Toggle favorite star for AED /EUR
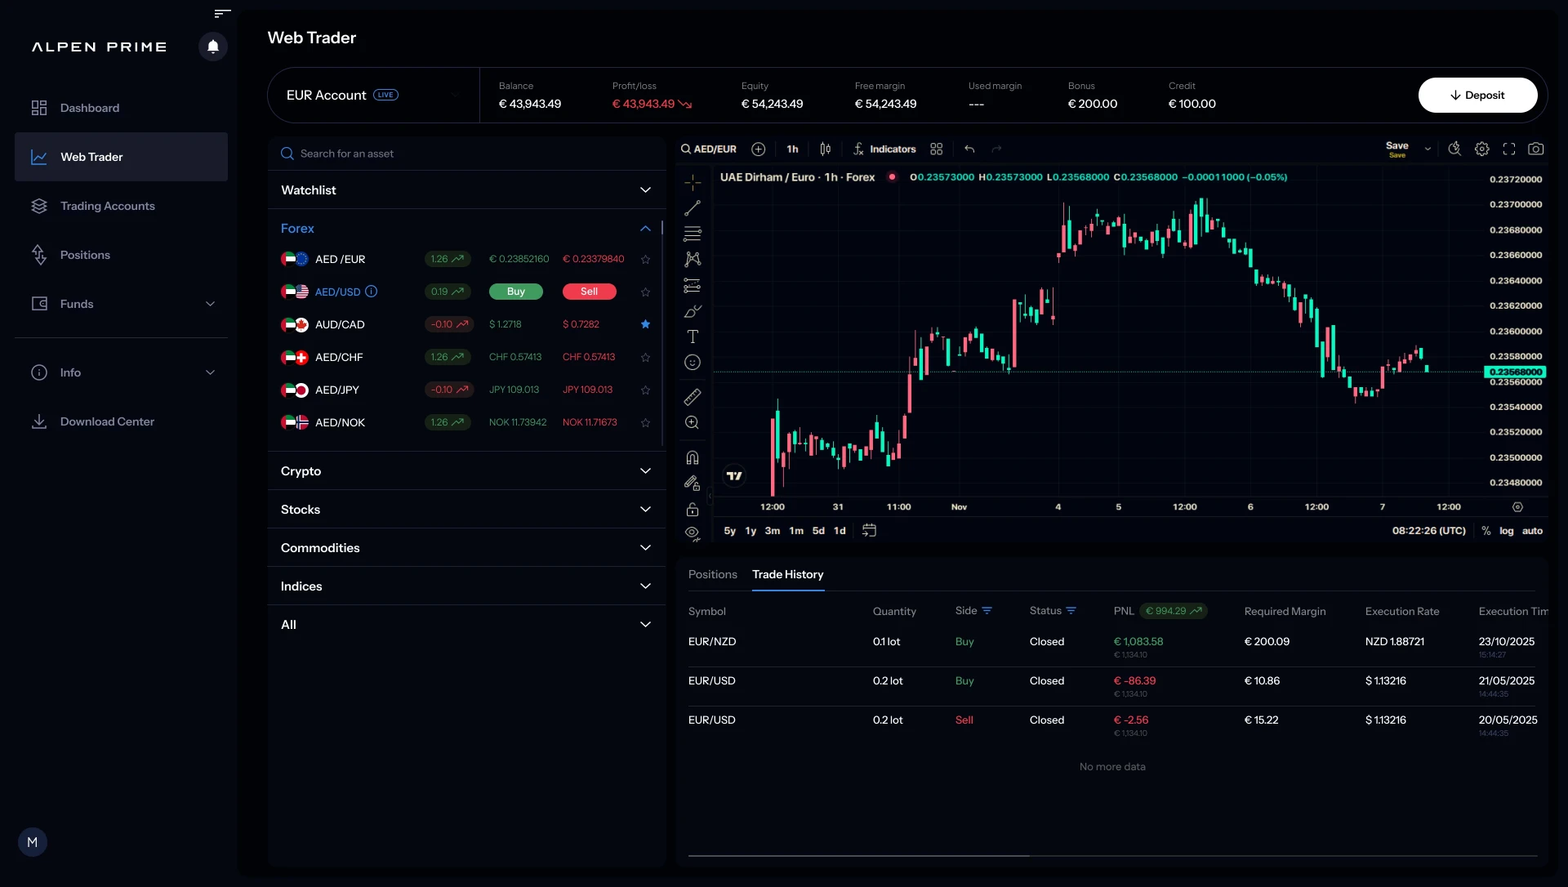The image size is (1568, 887). coord(646,260)
